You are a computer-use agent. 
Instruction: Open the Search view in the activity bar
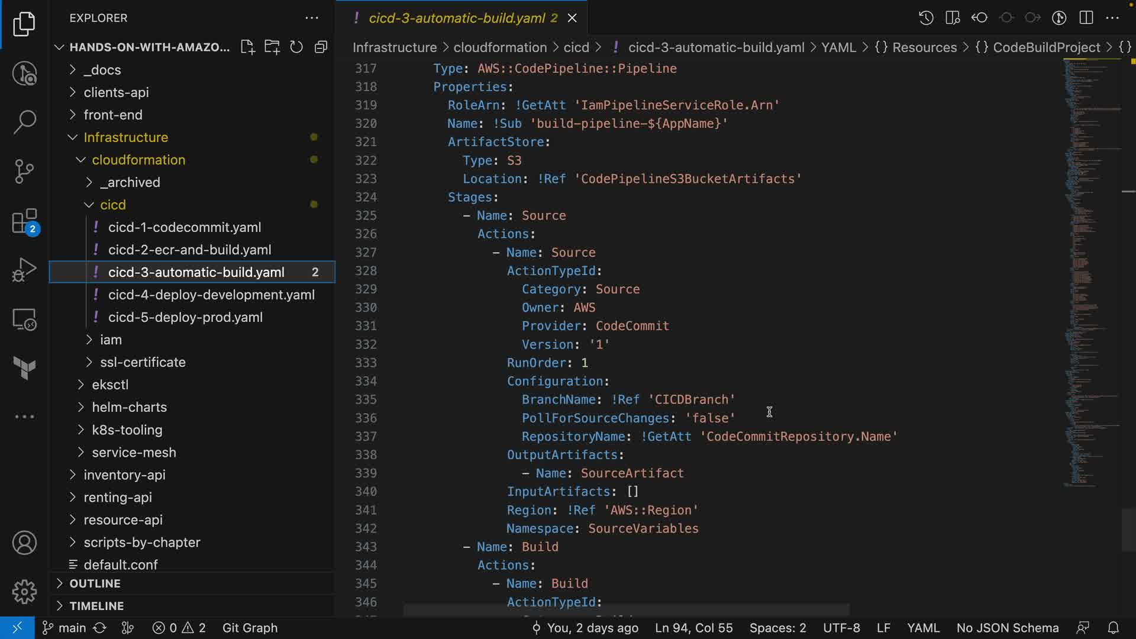24,122
